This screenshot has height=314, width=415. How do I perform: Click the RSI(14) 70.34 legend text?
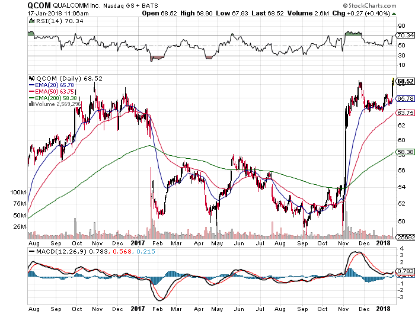[59, 21]
